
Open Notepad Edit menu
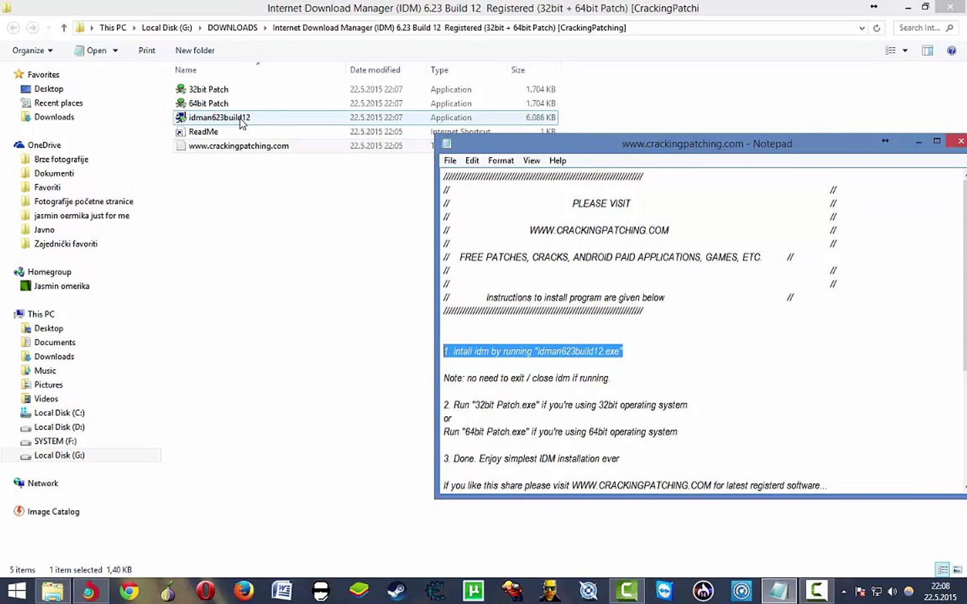tap(472, 161)
